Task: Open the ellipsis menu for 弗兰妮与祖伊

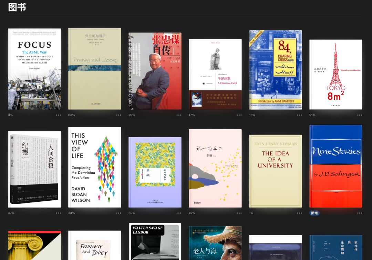Action: (x=118, y=115)
